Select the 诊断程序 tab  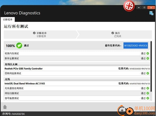point(8,19)
